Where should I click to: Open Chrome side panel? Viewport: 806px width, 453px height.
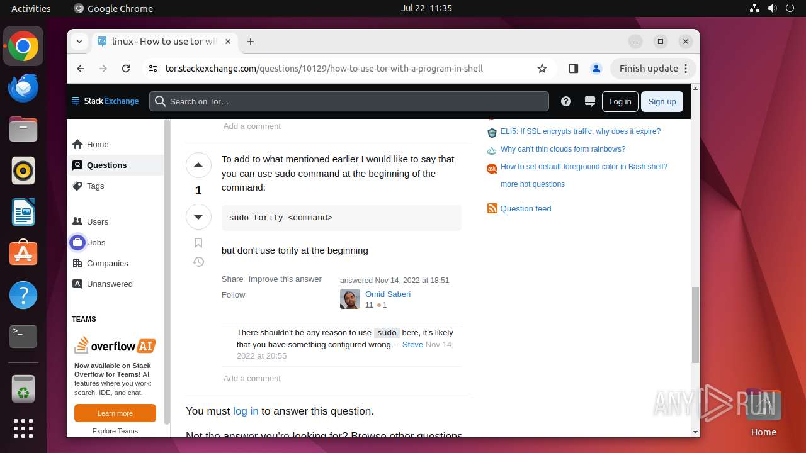click(573, 69)
